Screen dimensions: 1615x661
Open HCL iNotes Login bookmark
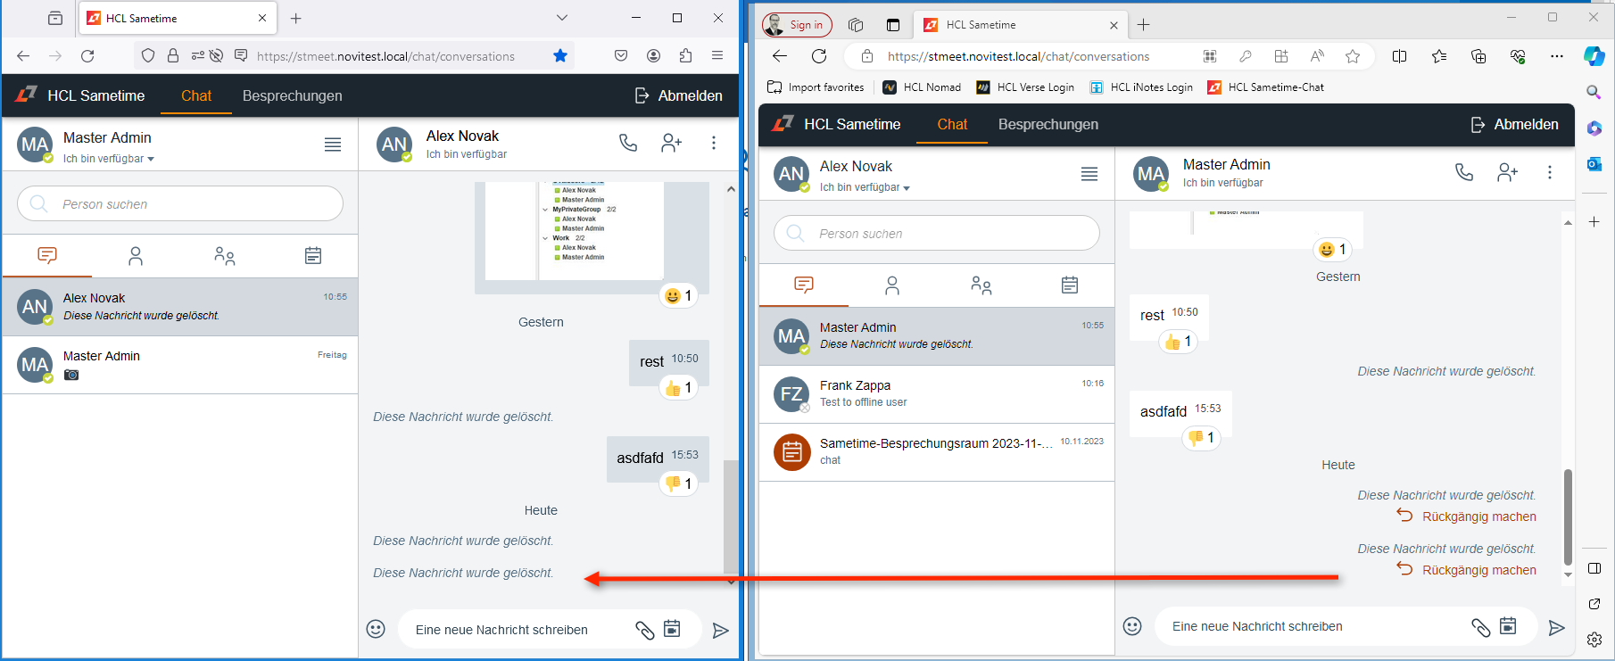pyautogui.click(x=1141, y=87)
